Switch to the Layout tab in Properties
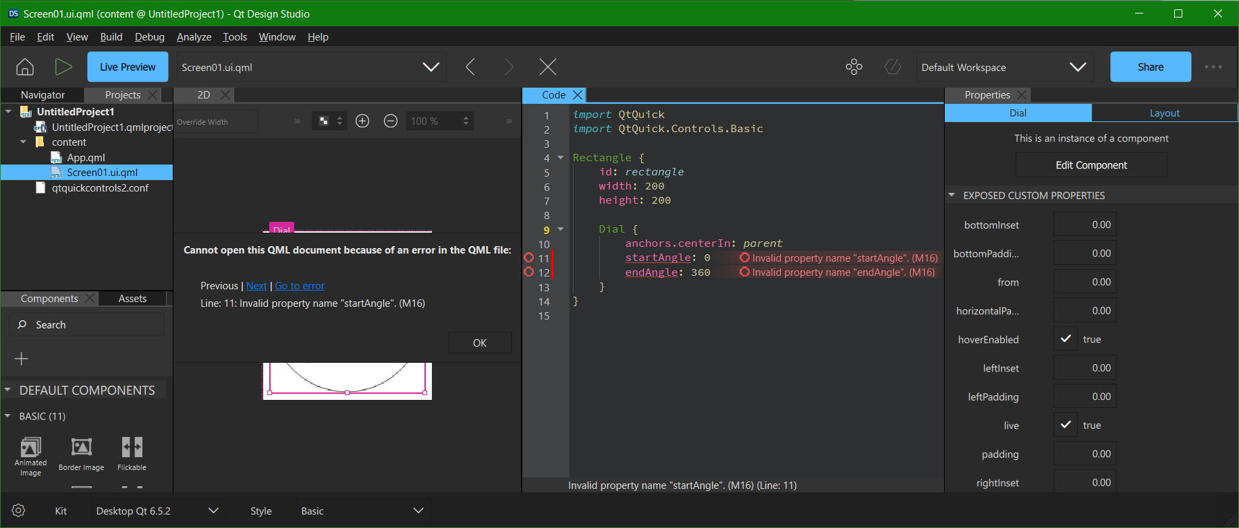 tap(1165, 113)
